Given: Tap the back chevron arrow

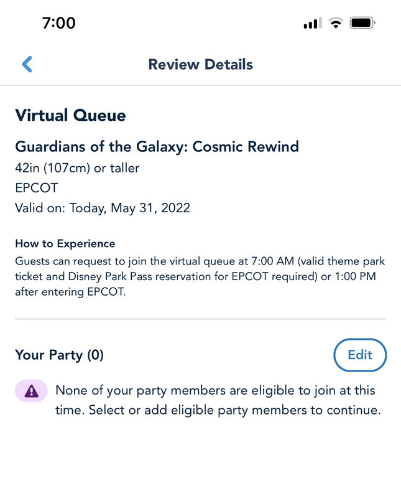Looking at the screenshot, I should (27, 64).
